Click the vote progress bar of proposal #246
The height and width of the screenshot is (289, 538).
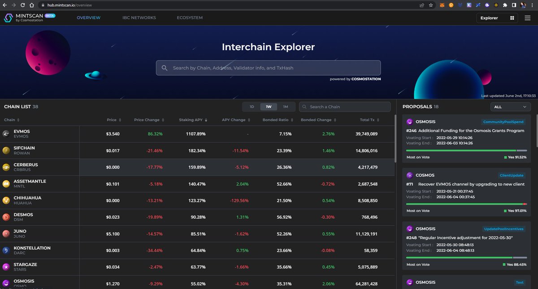[467, 150]
